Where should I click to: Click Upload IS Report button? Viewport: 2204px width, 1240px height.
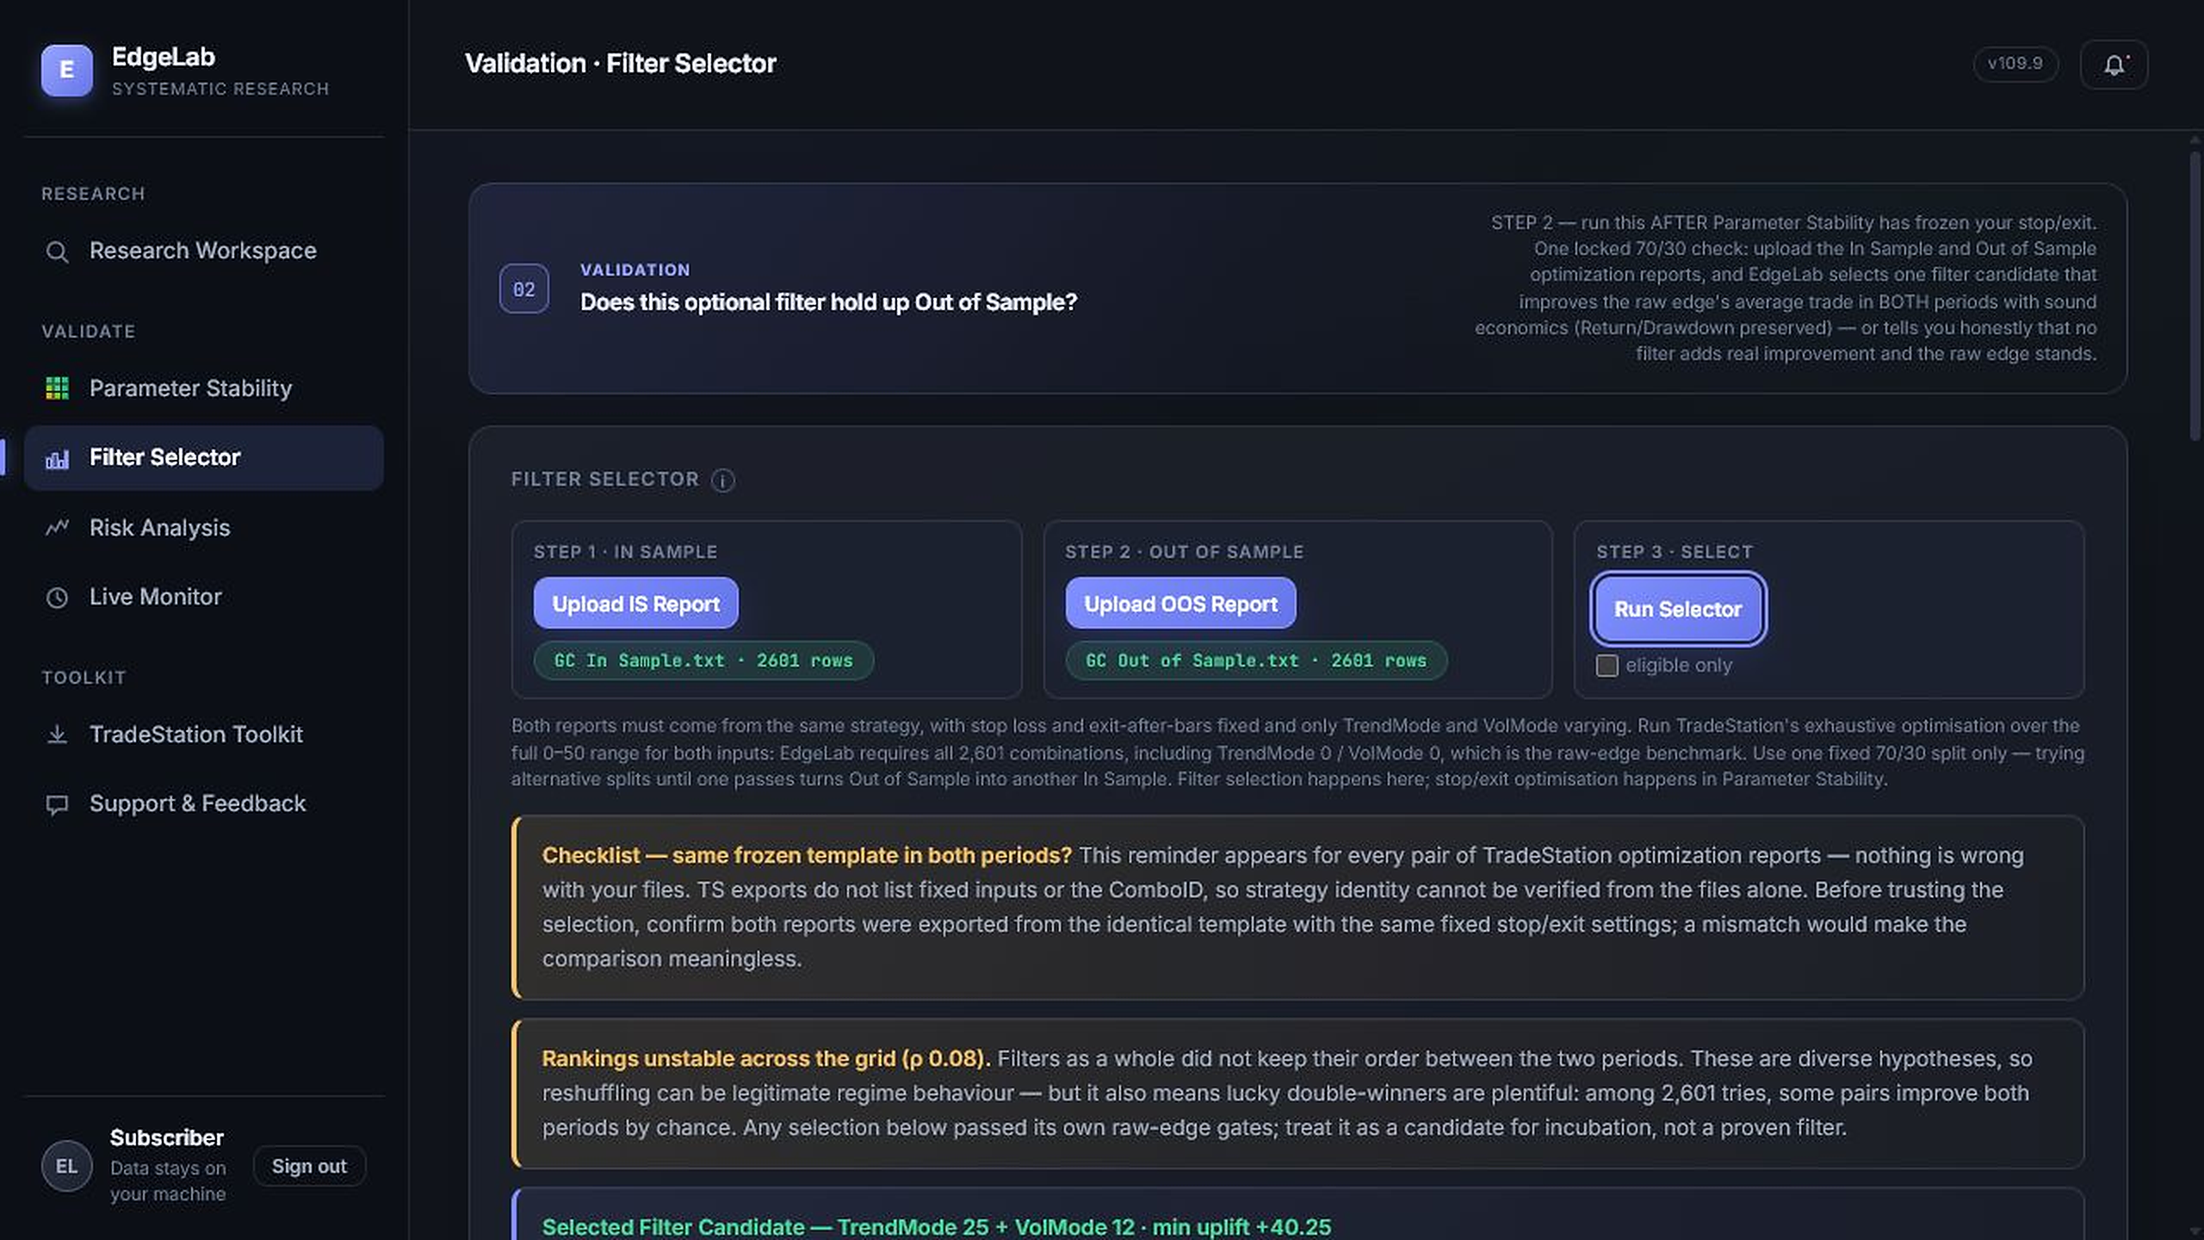635,604
